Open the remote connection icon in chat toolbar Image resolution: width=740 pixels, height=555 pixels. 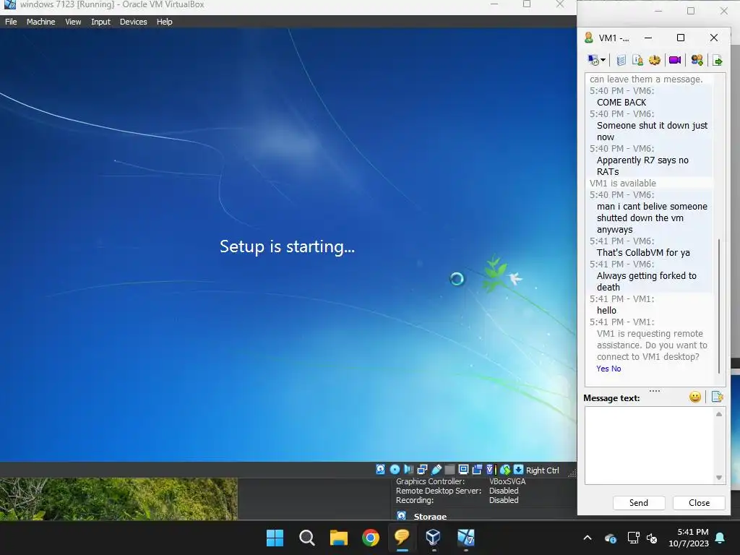click(x=593, y=60)
